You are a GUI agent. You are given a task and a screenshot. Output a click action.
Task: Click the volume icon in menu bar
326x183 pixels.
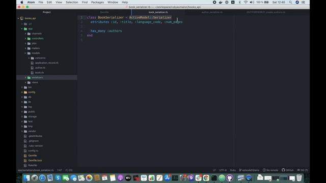(x=252, y=2)
